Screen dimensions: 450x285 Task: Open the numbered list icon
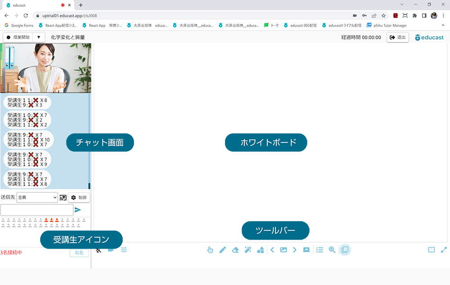pyautogui.click(x=319, y=250)
